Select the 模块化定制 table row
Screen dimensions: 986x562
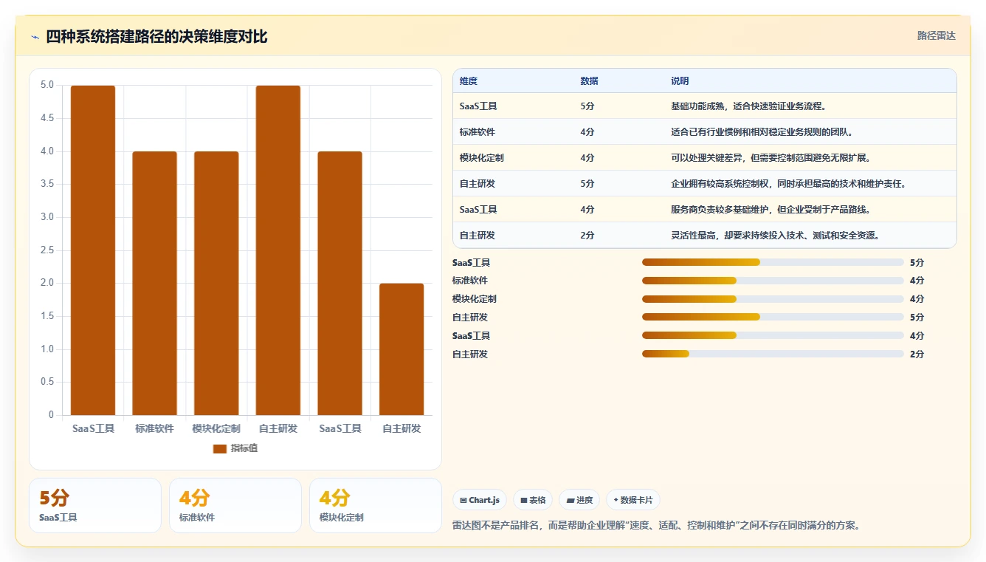705,158
